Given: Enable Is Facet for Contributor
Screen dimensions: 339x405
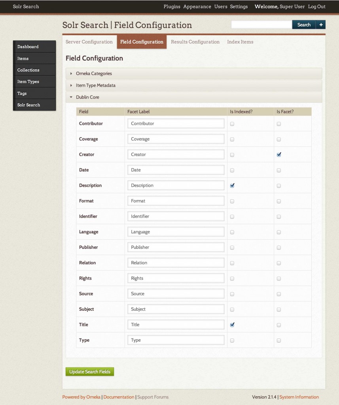Looking at the screenshot, I should [x=278, y=124].
